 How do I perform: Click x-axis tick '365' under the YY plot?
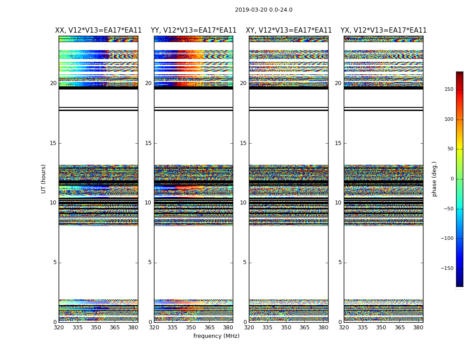pos(209,328)
